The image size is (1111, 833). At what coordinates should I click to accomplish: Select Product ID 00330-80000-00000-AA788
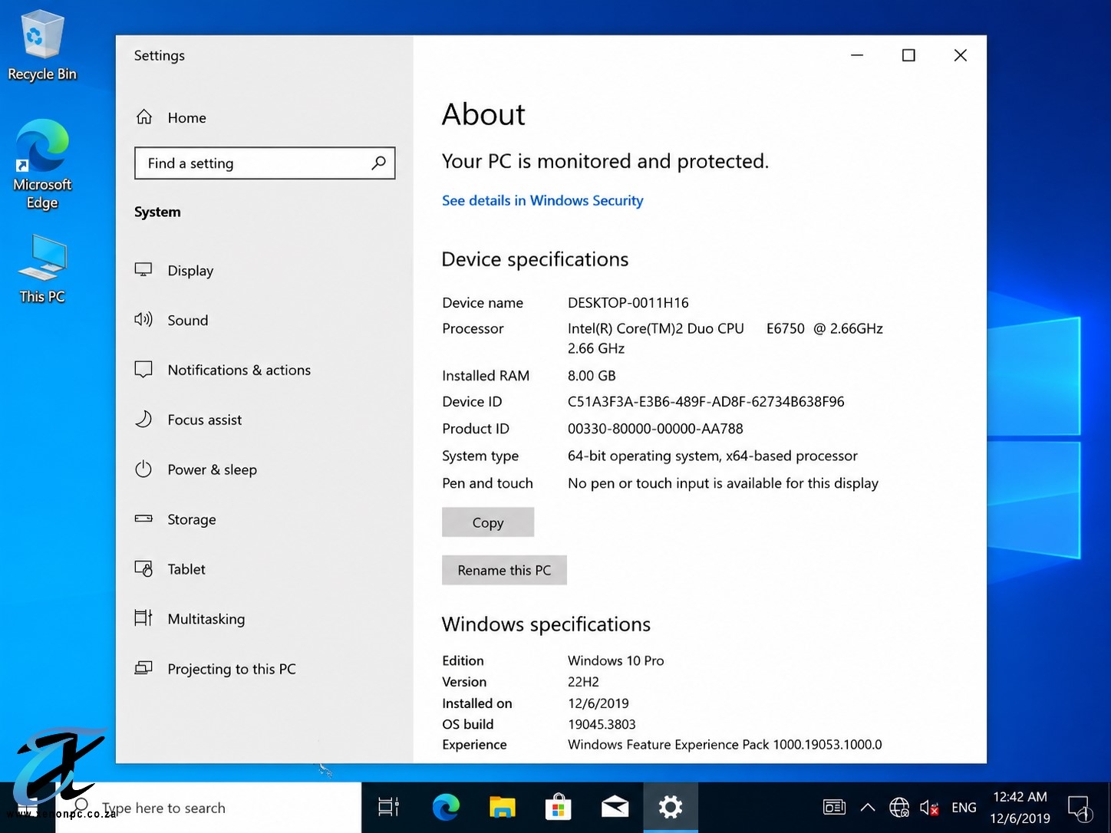point(655,429)
